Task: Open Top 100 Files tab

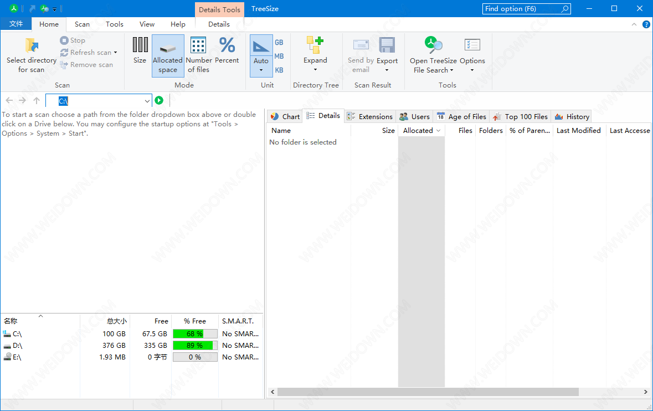Action: [x=521, y=116]
